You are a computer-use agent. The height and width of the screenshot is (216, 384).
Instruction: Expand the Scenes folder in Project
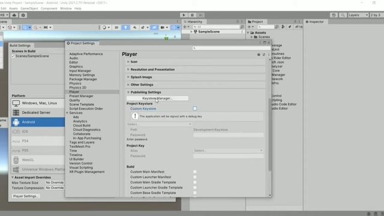[x=251, y=37]
